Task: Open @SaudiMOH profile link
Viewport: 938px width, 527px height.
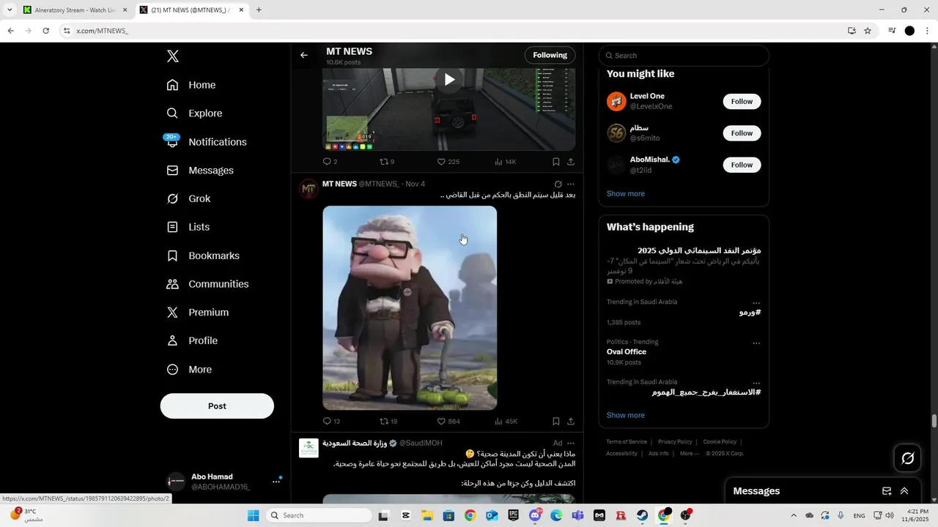Action: [421, 444]
